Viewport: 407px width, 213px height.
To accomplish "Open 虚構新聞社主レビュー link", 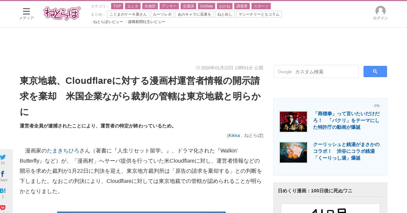I will point(147,22).
